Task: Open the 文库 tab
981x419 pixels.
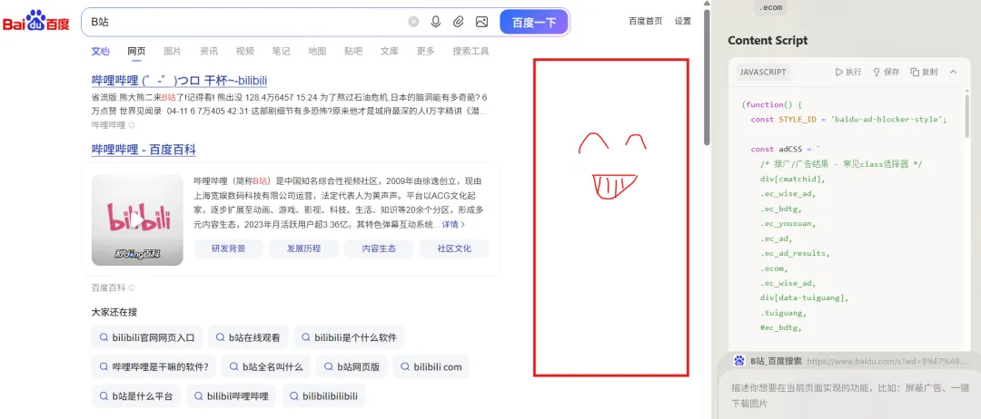Action: click(389, 51)
